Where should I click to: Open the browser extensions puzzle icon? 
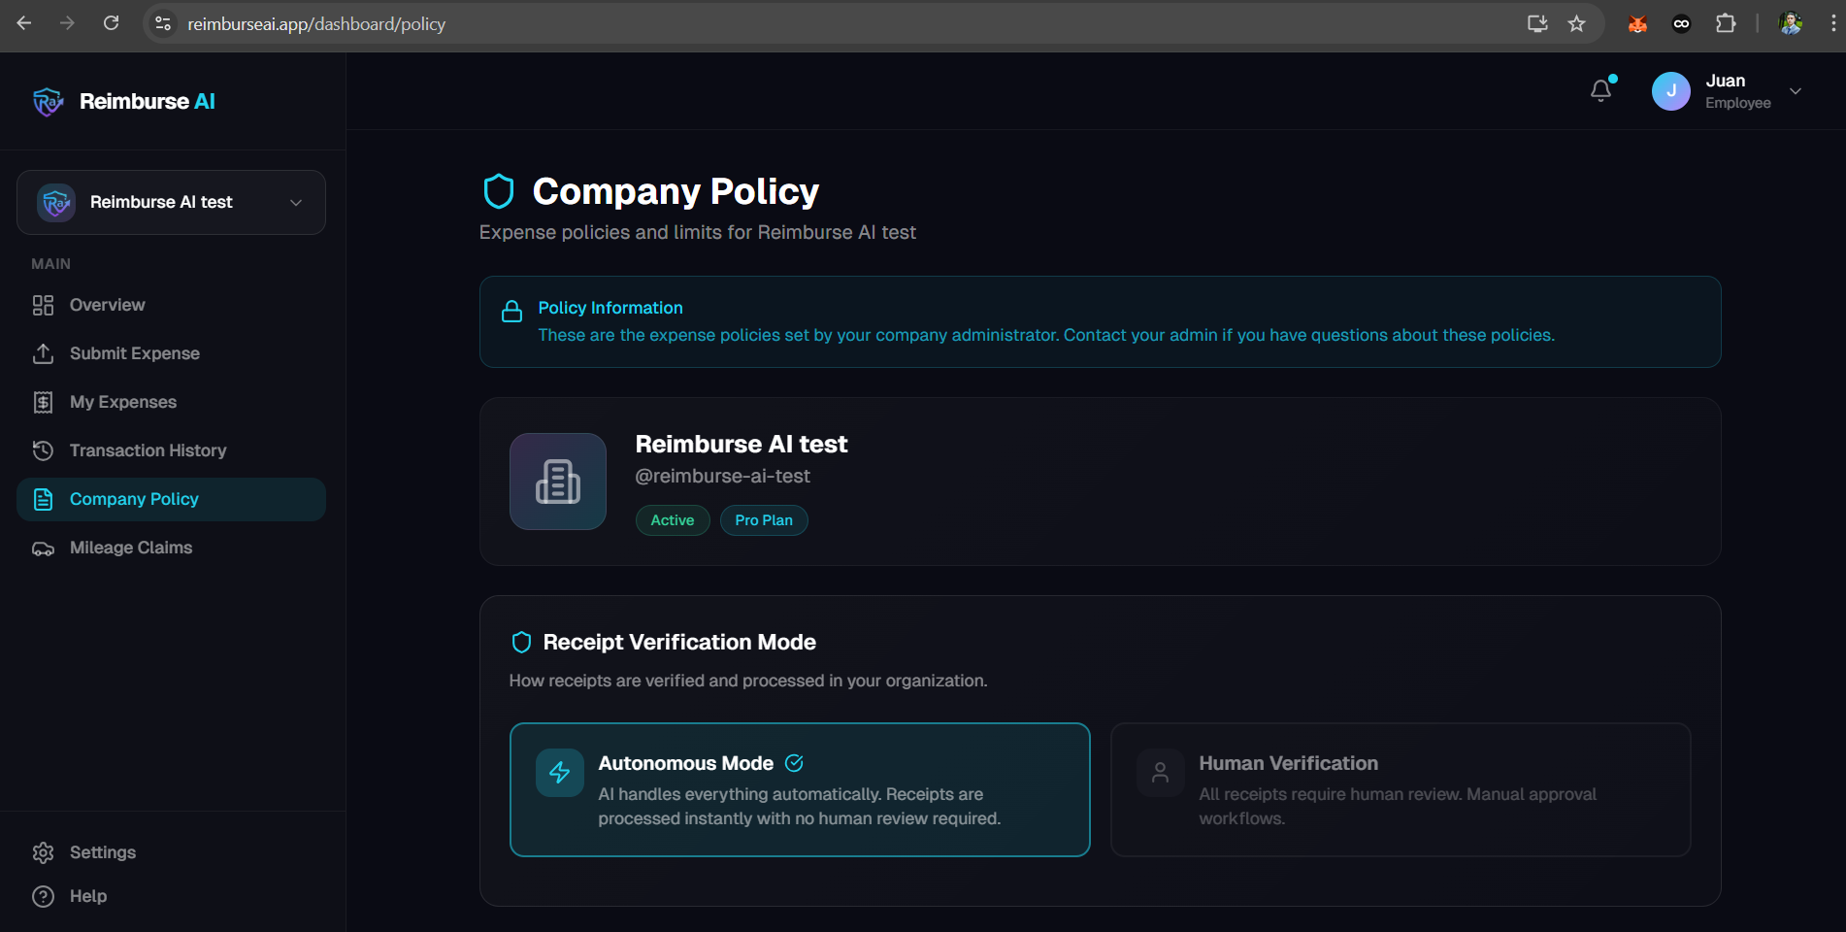1726,23
